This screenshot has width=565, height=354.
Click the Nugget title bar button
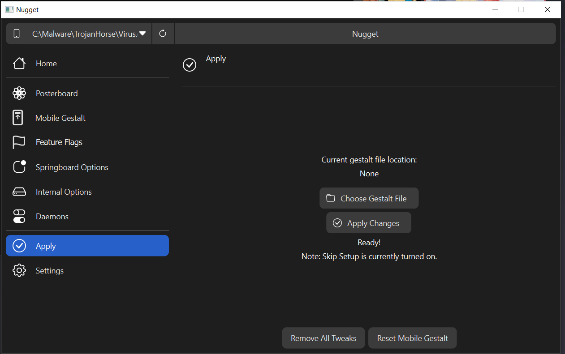[365, 34]
